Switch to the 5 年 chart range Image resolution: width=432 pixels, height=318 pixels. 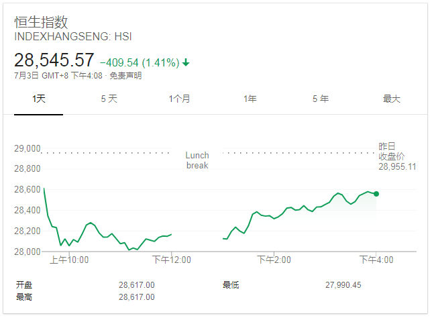pos(321,99)
